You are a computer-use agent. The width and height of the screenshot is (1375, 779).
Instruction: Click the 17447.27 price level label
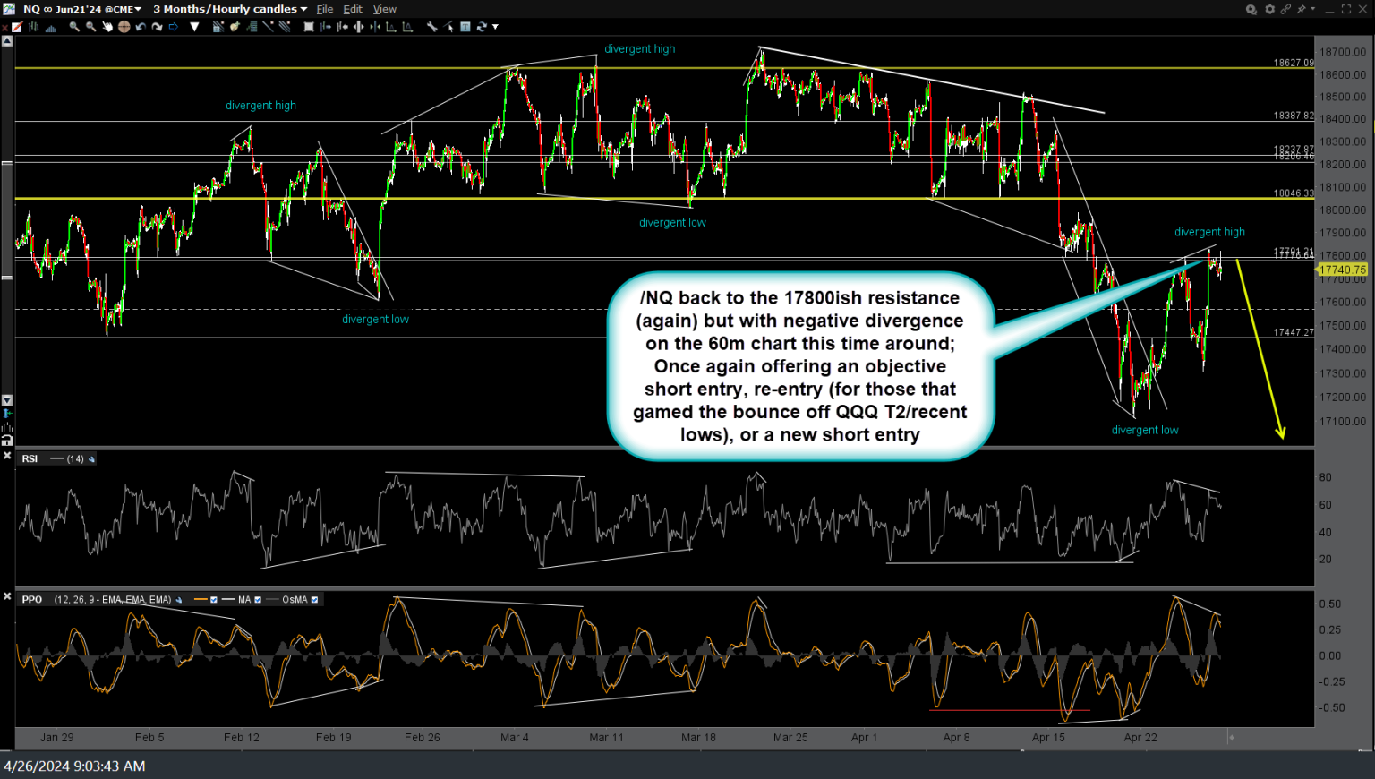(x=1294, y=332)
